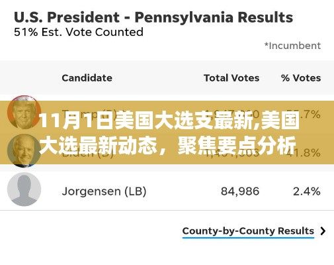Click the *Incumbent legend note
The width and height of the screenshot is (334, 265).
[292, 46]
